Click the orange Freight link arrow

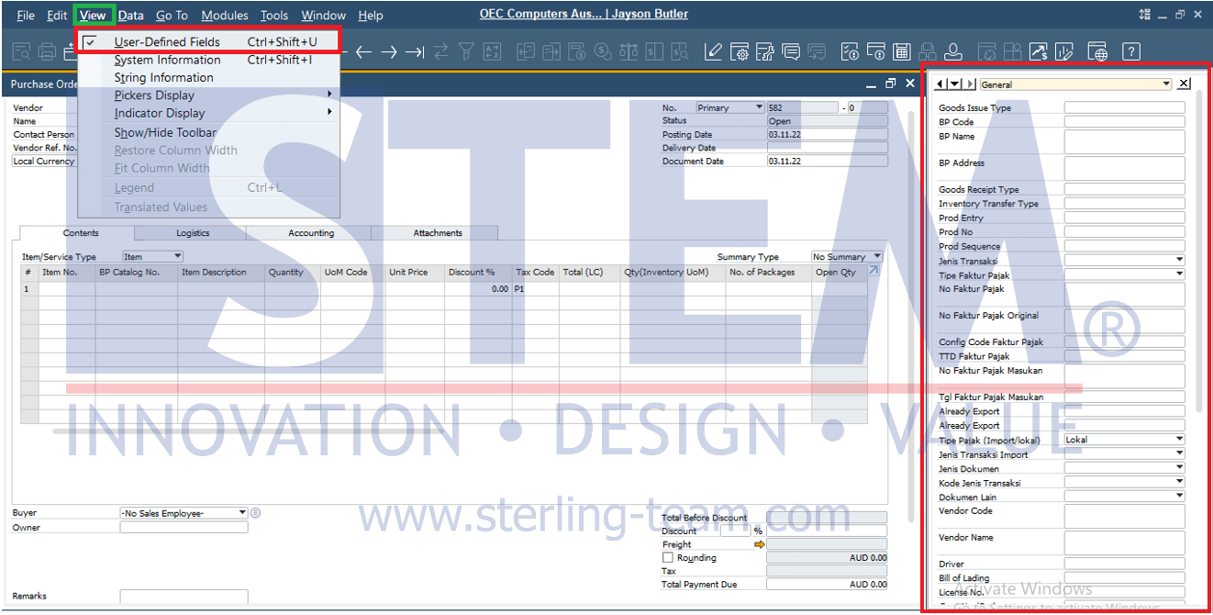[x=759, y=544]
